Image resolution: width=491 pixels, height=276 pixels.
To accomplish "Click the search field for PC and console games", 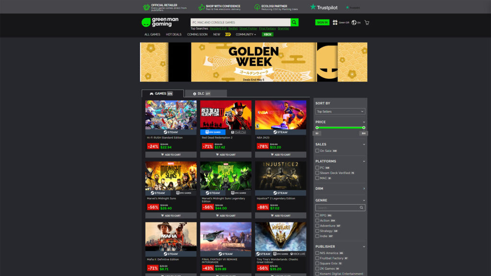I will (240, 22).
